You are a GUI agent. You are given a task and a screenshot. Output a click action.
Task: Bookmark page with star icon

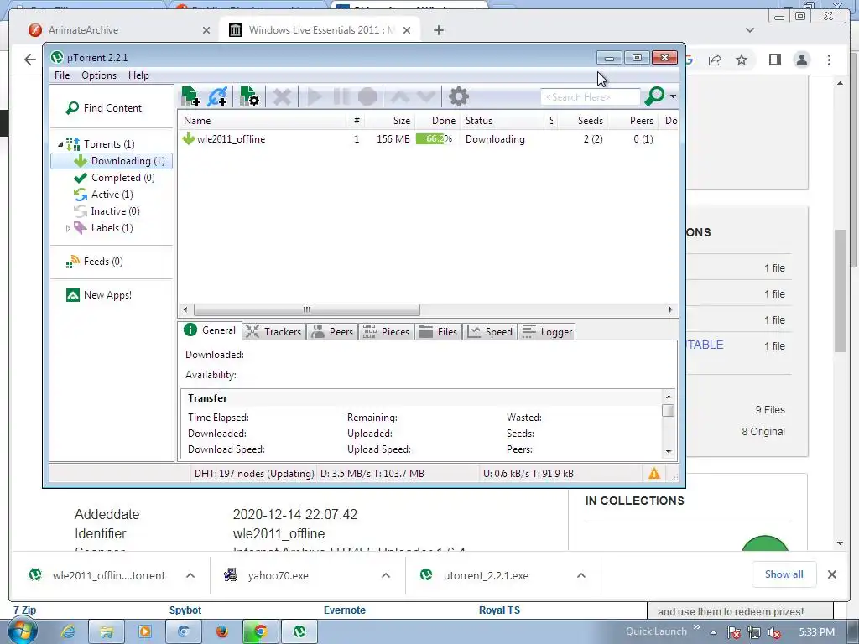coord(742,60)
